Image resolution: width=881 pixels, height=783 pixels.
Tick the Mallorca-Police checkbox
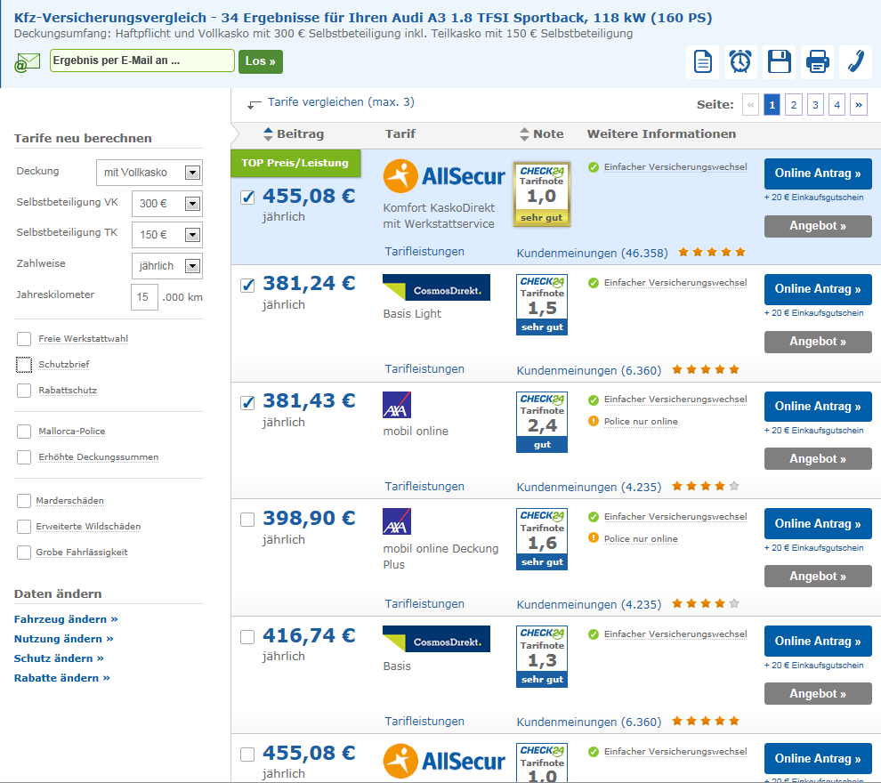pos(24,432)
